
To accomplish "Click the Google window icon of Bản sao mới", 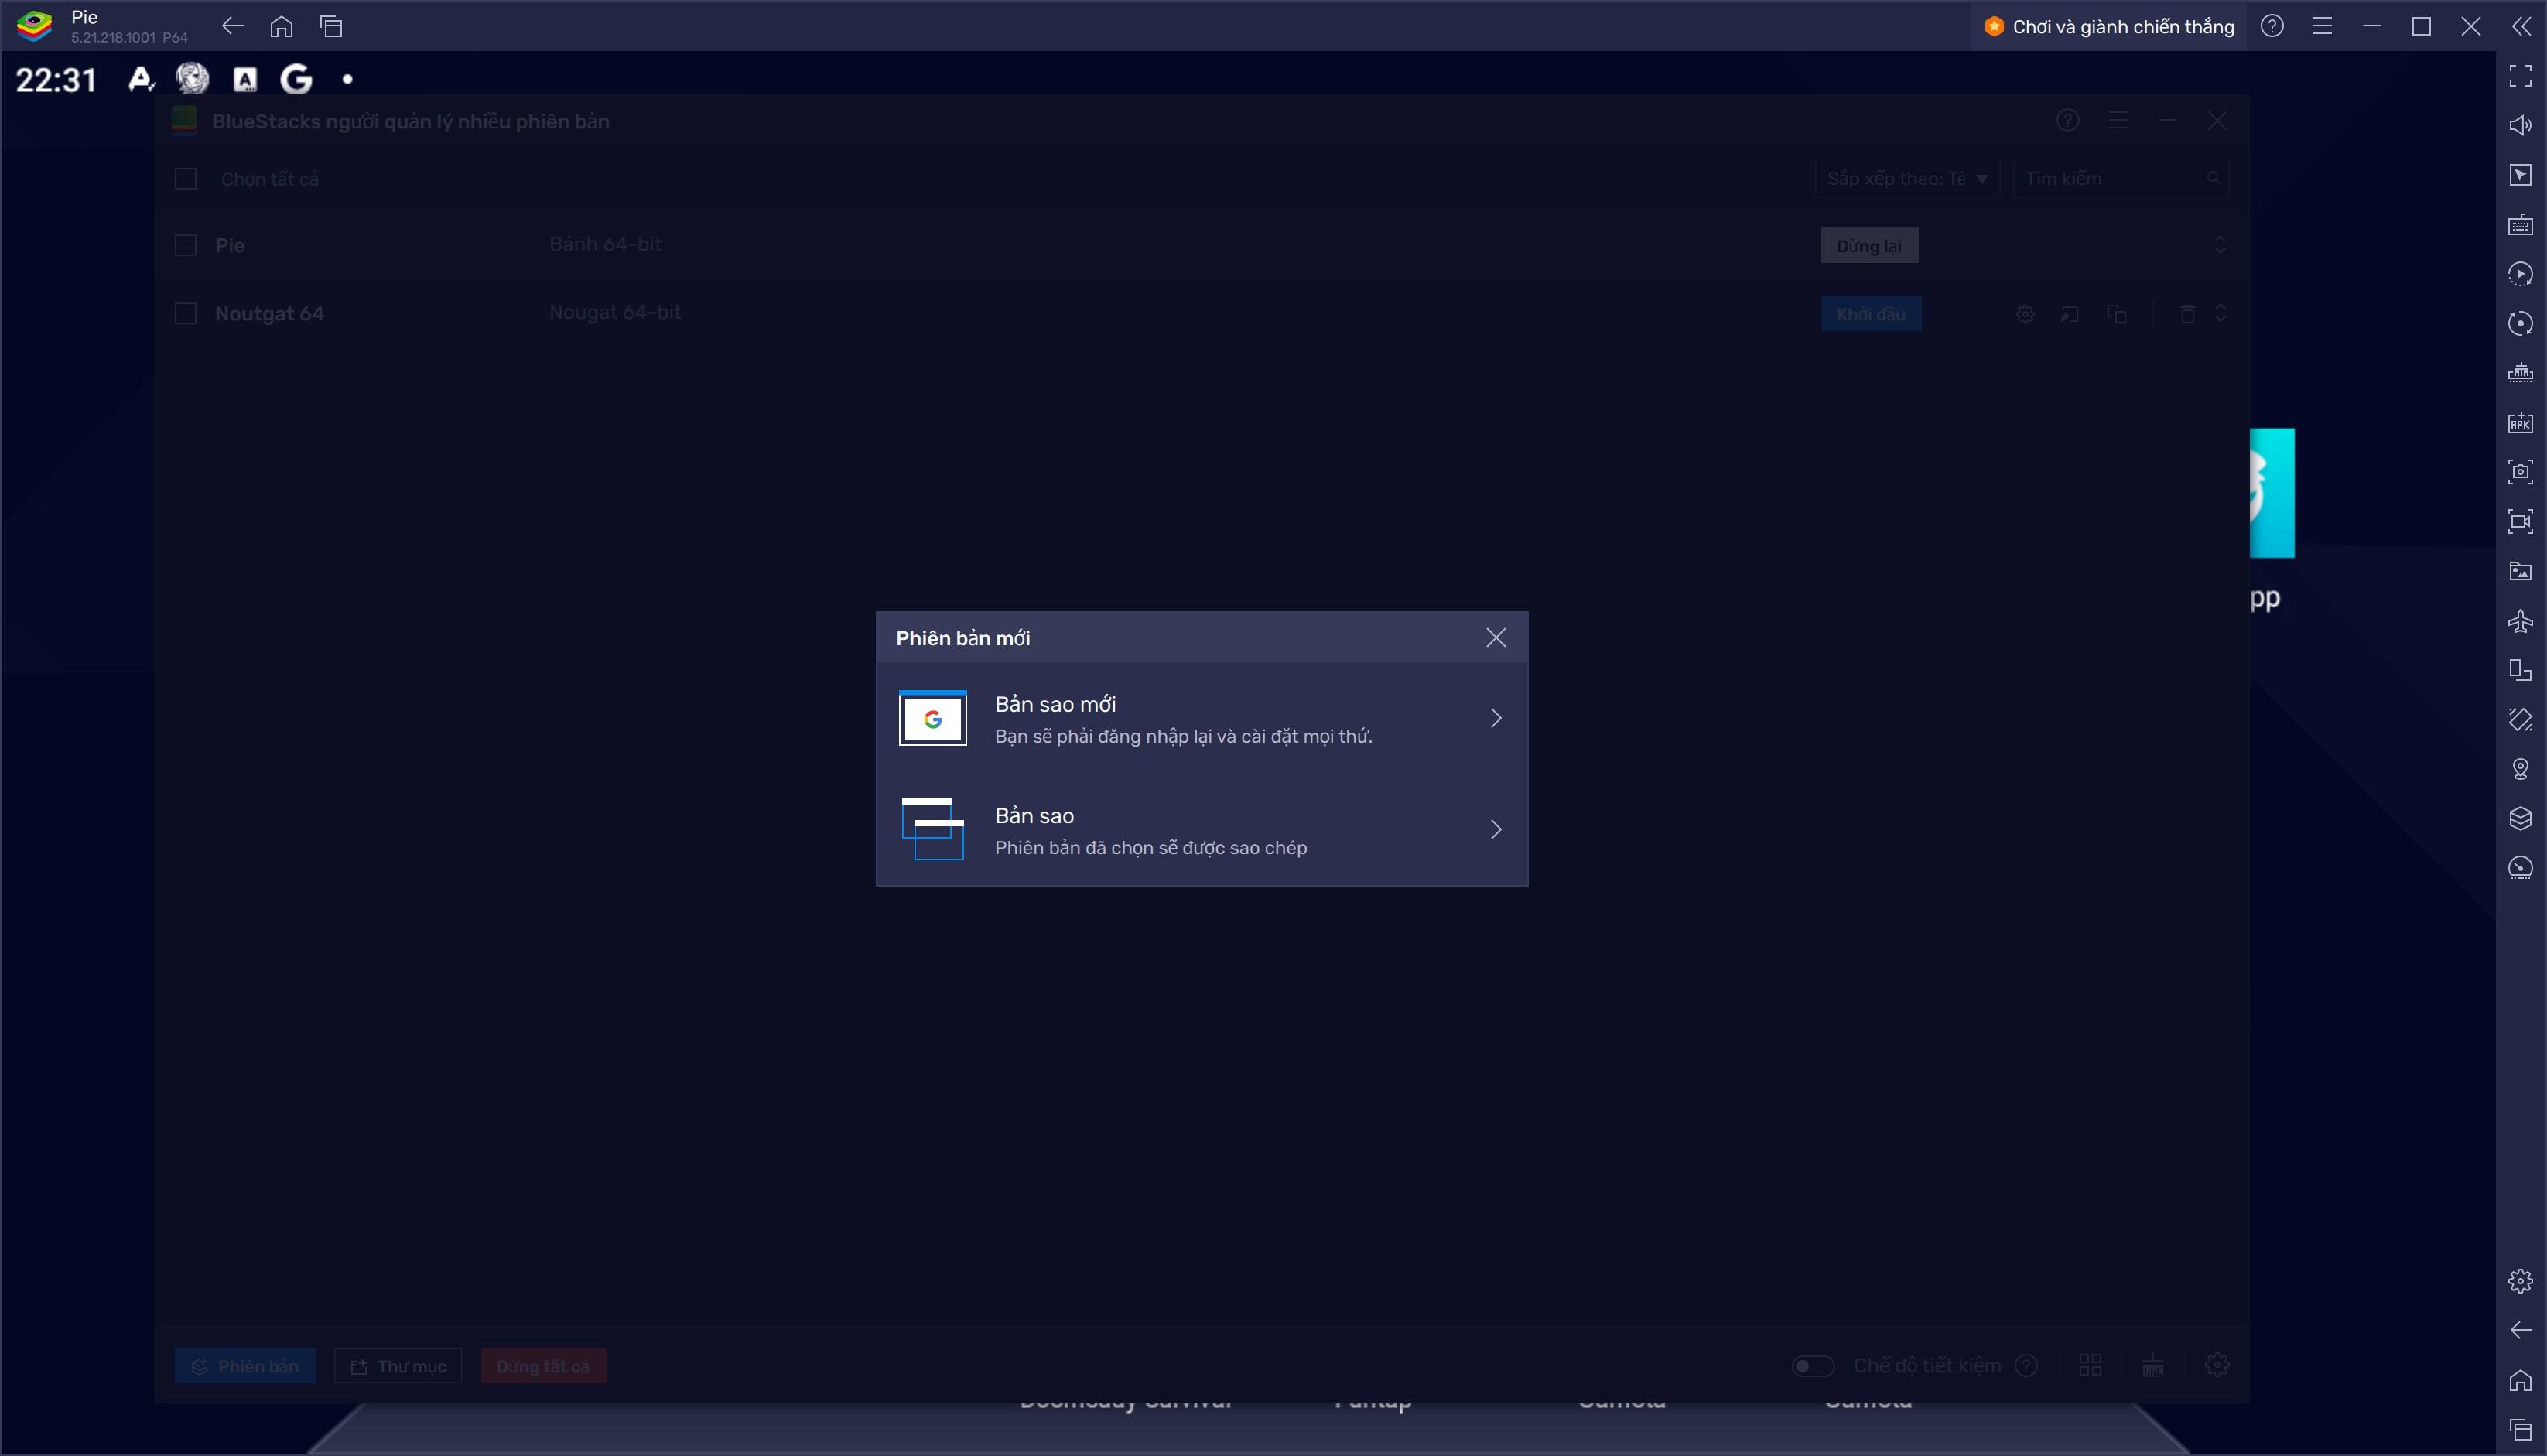I will (932, 718).
